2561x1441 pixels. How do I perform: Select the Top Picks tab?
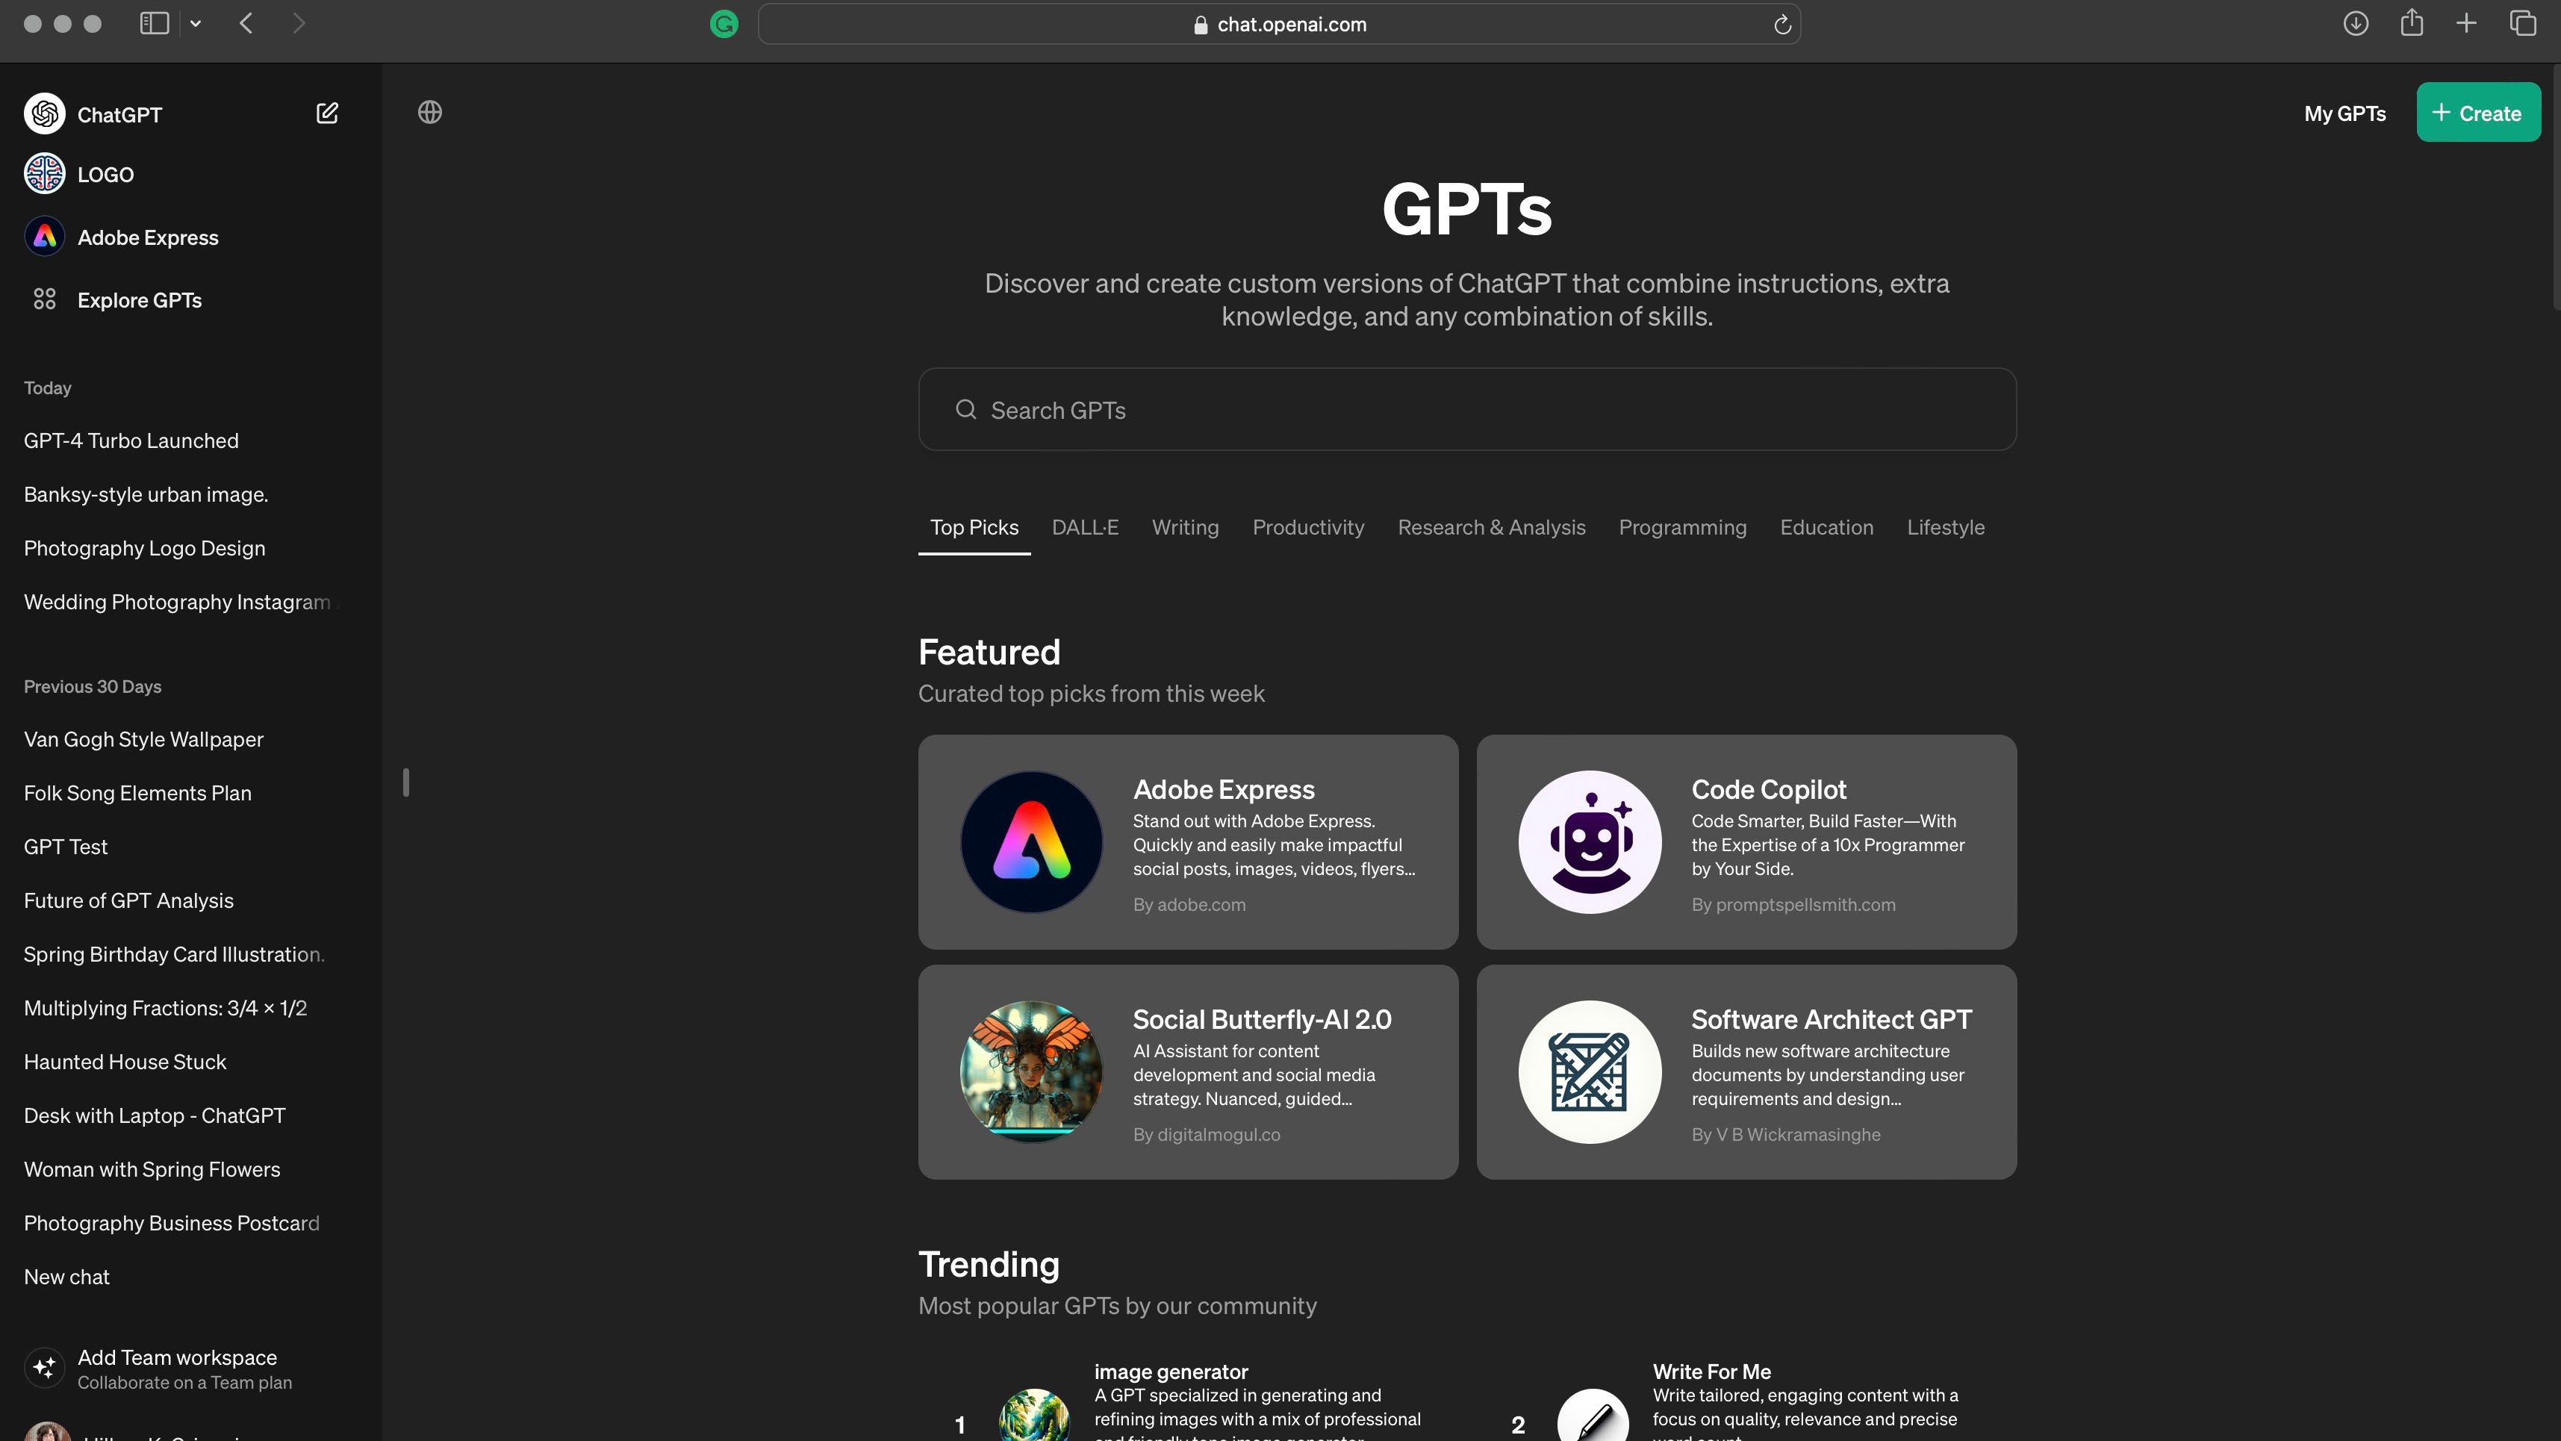(x=974, y=527)
